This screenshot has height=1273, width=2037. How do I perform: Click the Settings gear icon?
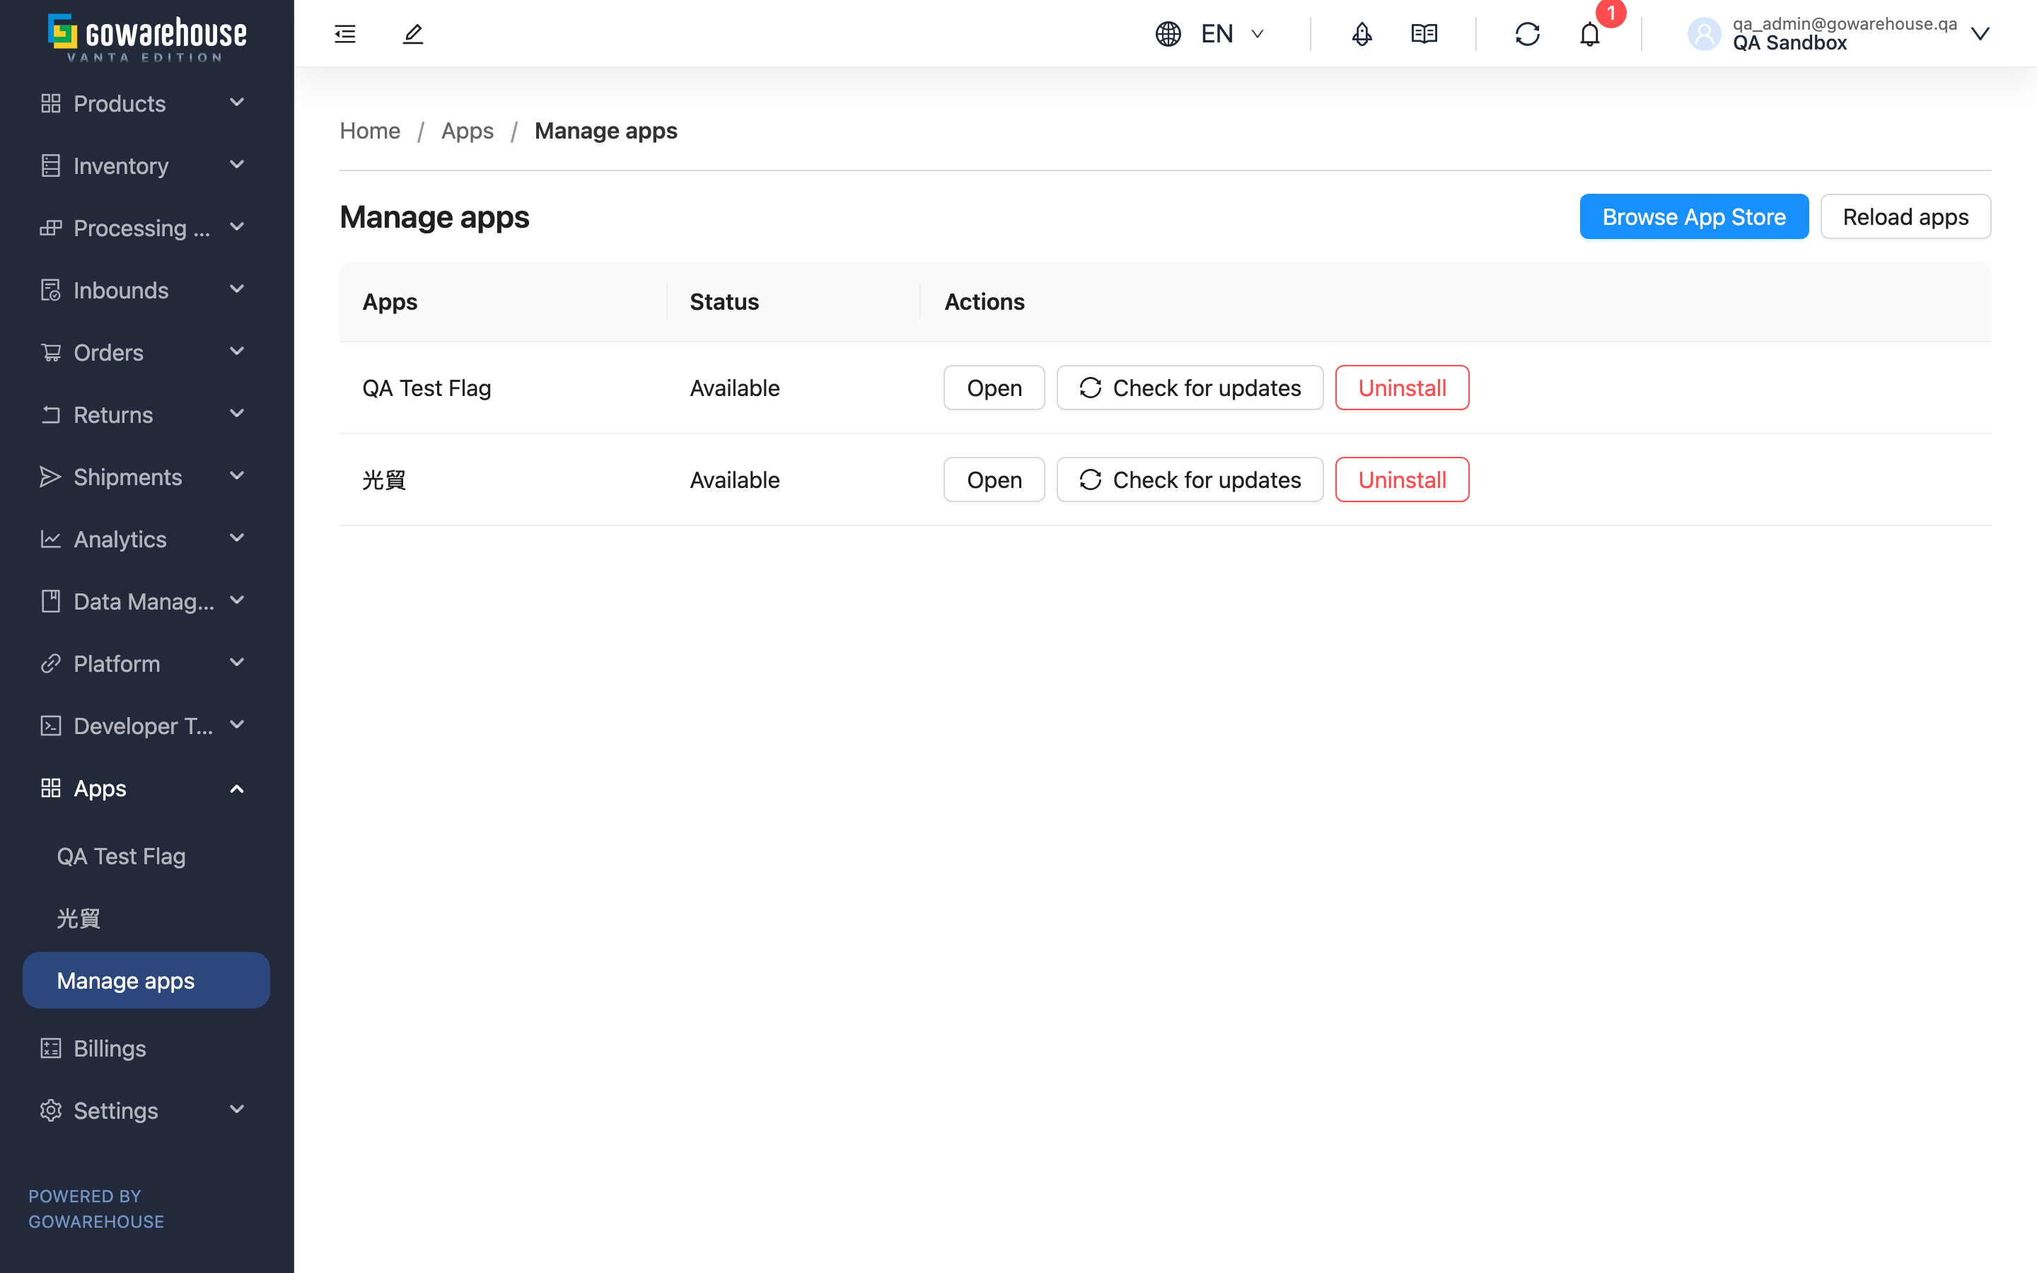[50, 1110]
